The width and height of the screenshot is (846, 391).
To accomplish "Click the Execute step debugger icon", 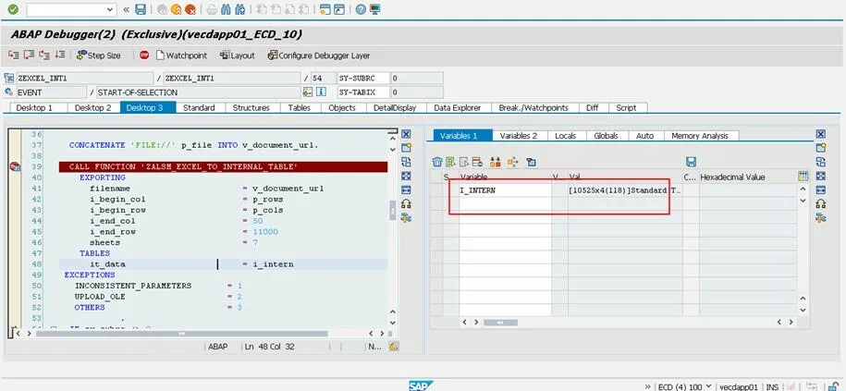I will pyautogui.click(x=30, y=55).
